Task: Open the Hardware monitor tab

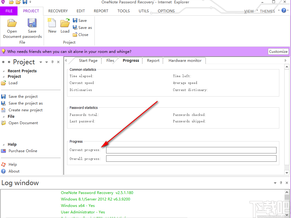Action: [184, 61]
